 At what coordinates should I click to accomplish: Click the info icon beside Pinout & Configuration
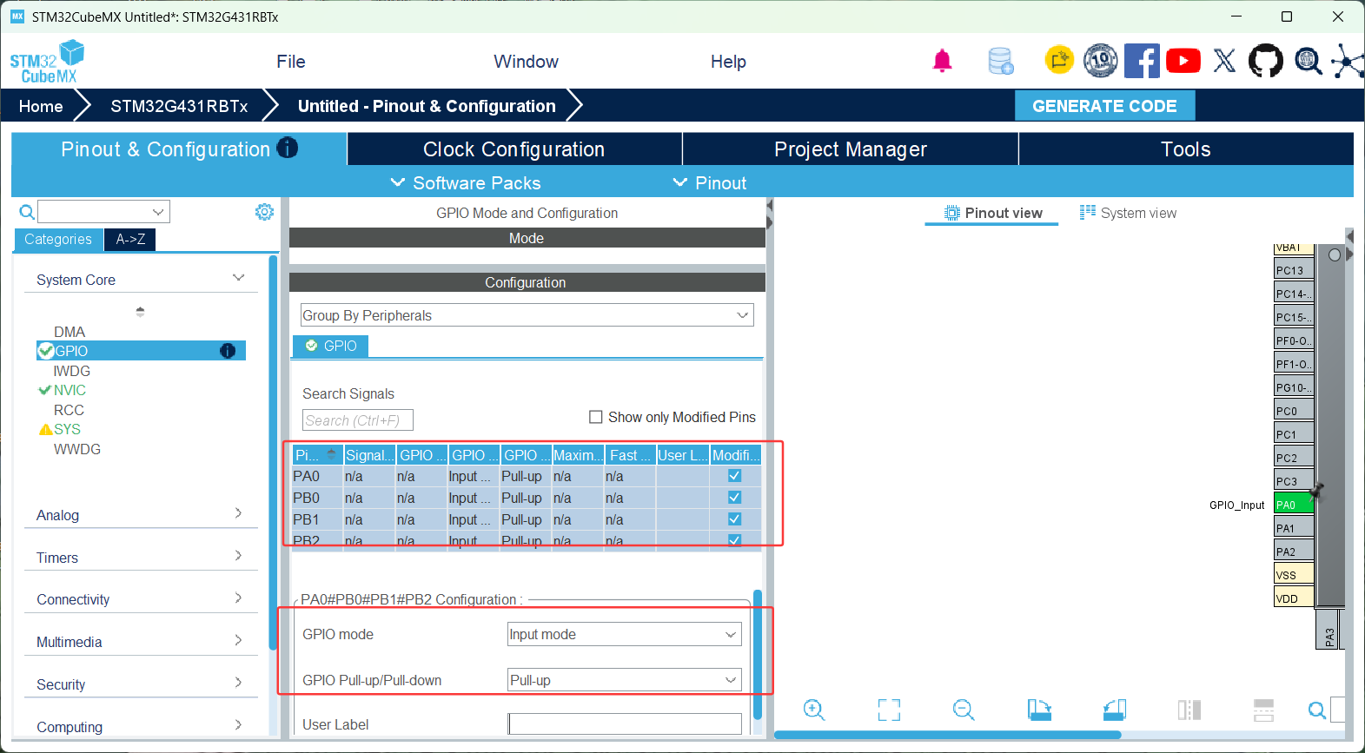pyautogui.click(x=287, y=148)
